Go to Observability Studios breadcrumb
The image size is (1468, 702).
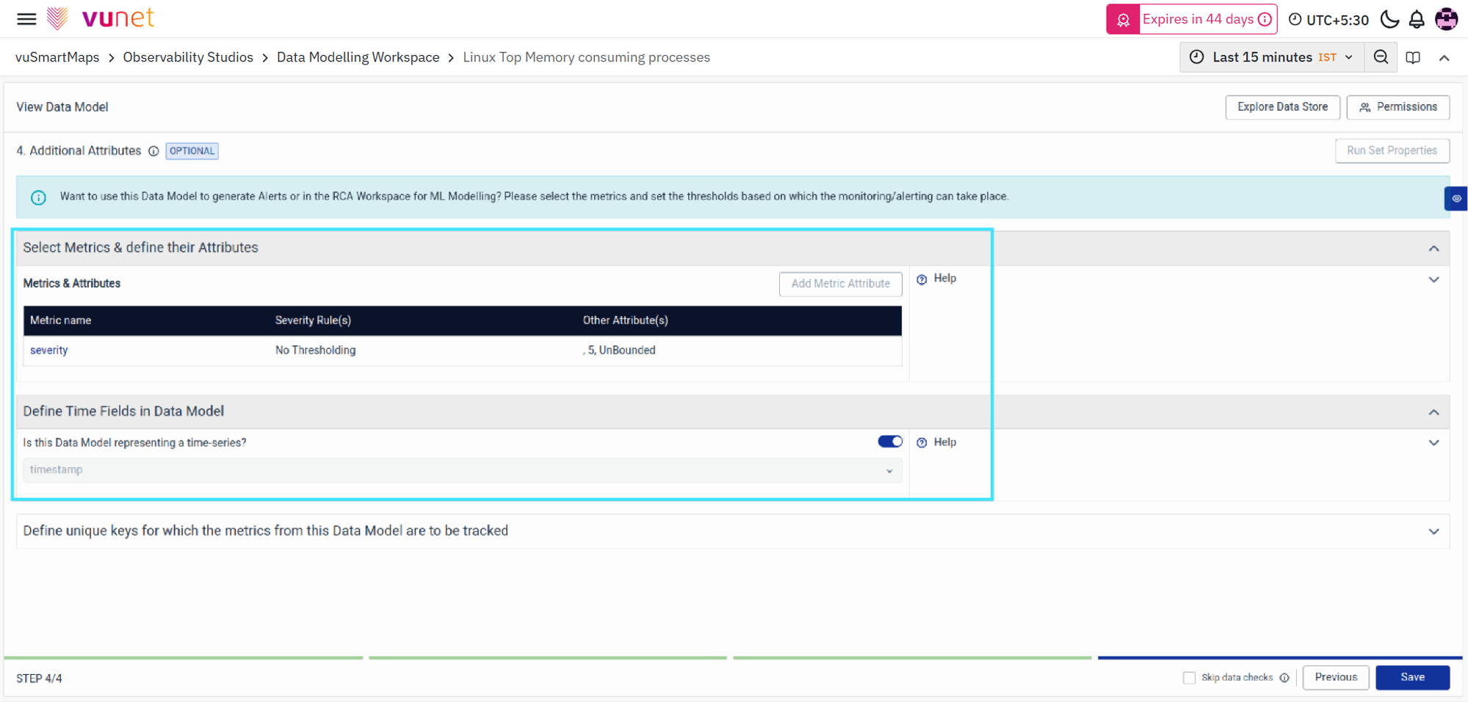click(x=188, y=57)
